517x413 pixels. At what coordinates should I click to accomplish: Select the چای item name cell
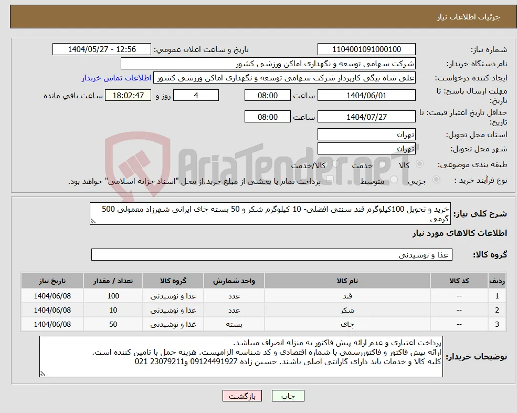click(347, 325)
